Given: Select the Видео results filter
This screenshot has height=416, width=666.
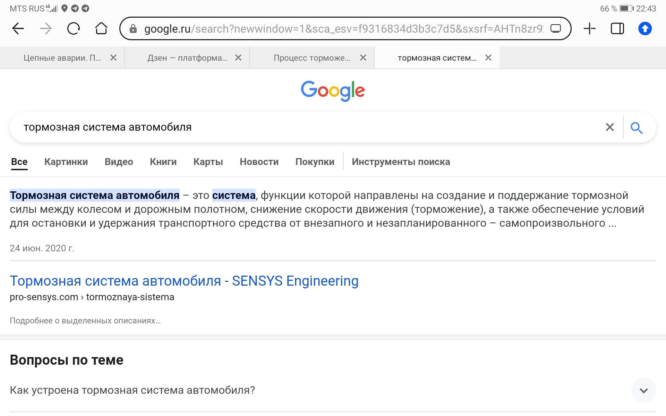Looking at the screenshot, I should click(119, 162).
